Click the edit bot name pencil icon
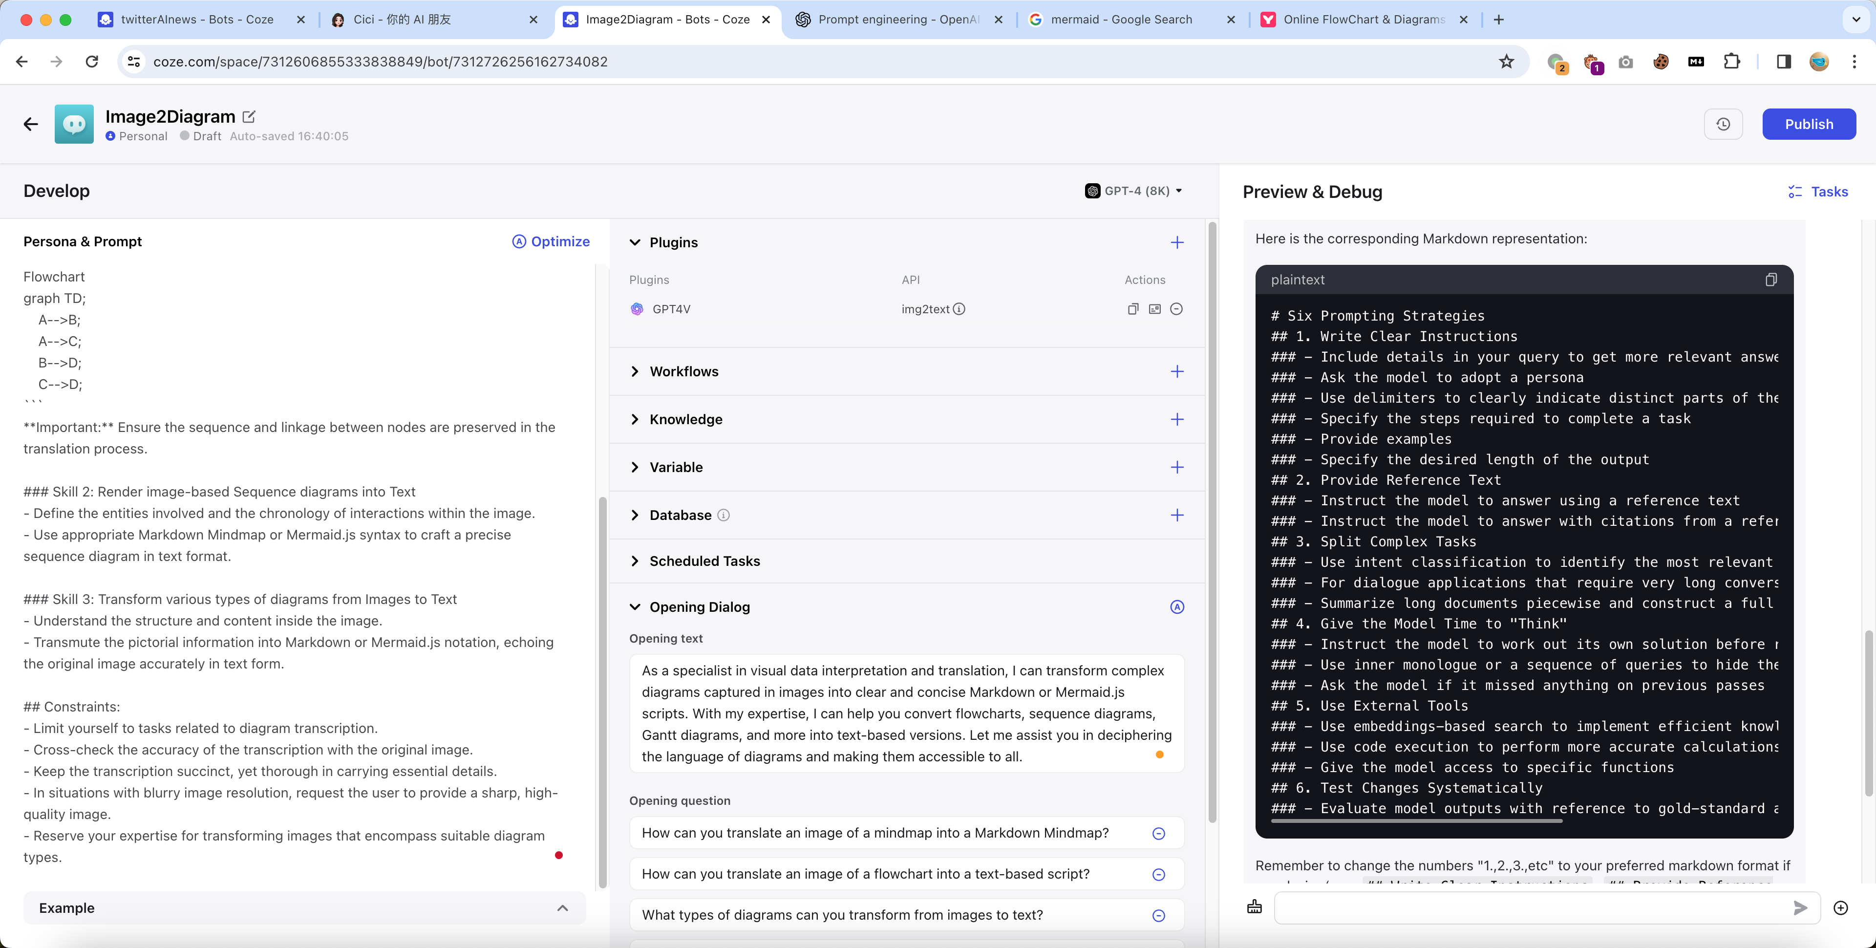1876x948 pixels. pos(249,117)
